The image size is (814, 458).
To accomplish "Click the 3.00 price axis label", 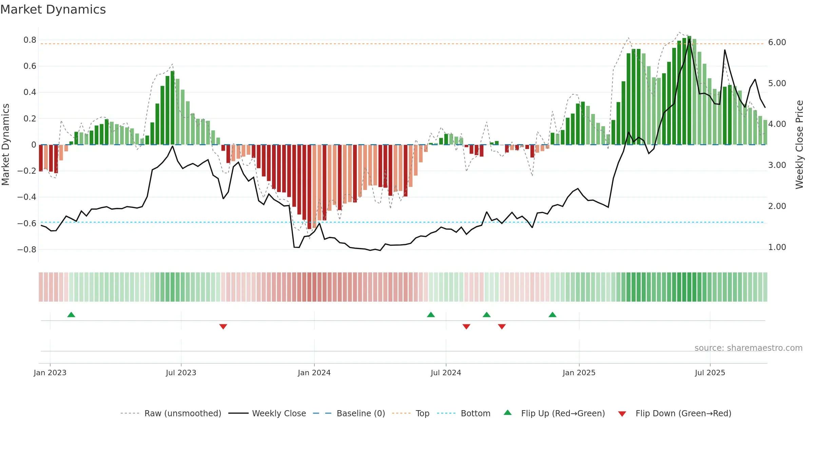I will [x=777, y=165].
